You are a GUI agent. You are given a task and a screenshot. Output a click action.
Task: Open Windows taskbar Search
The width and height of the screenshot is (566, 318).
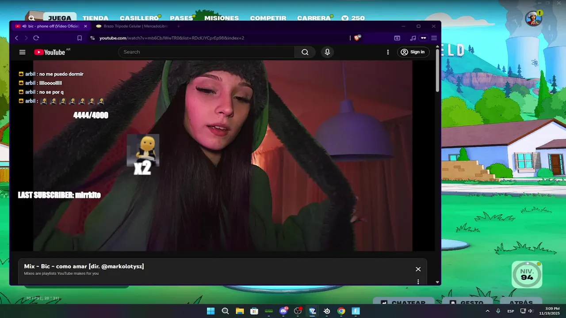[x=225, y=311]
